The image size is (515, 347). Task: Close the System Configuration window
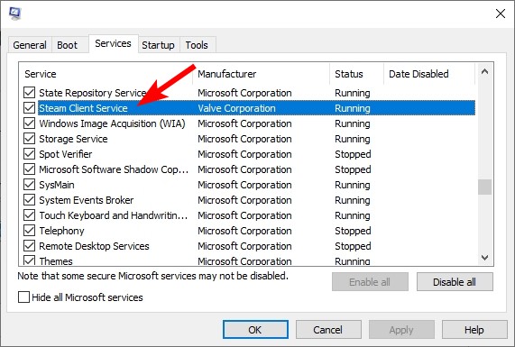click(501, 14)
